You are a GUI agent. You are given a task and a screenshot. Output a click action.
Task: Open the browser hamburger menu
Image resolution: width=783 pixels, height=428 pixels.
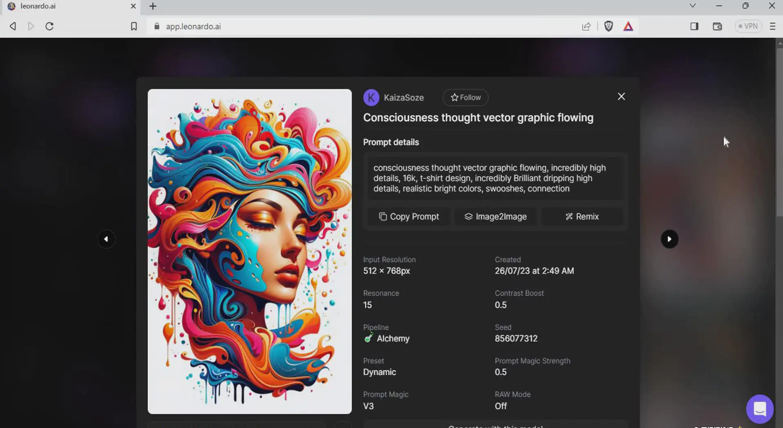pyautogui.click(x=772, y=26)
